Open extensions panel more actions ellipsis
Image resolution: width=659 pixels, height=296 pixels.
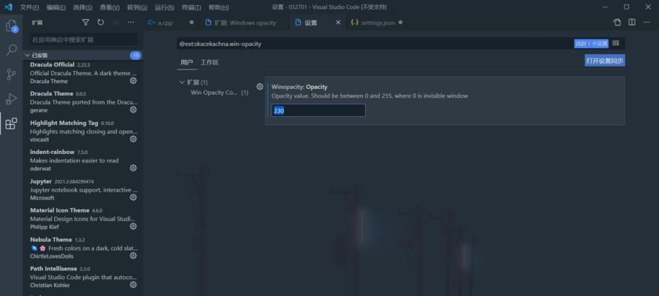point(131,23)
